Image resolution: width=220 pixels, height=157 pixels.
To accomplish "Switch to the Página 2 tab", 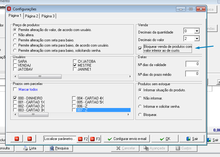I will tap(31, 16).
